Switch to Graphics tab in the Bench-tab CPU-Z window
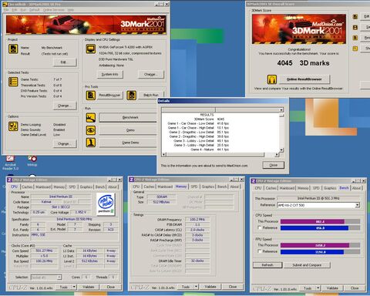The height and width of the screenshot is (296, 370). coord(330,188)
